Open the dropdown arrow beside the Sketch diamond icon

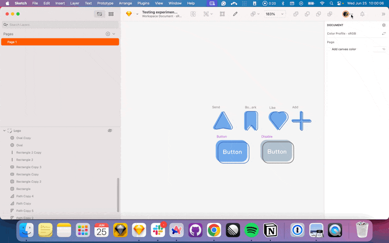[137, 14]
